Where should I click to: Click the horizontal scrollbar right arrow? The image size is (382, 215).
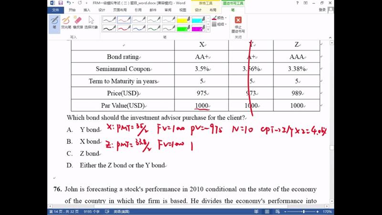pyautogui.click(x=327, y=206)
